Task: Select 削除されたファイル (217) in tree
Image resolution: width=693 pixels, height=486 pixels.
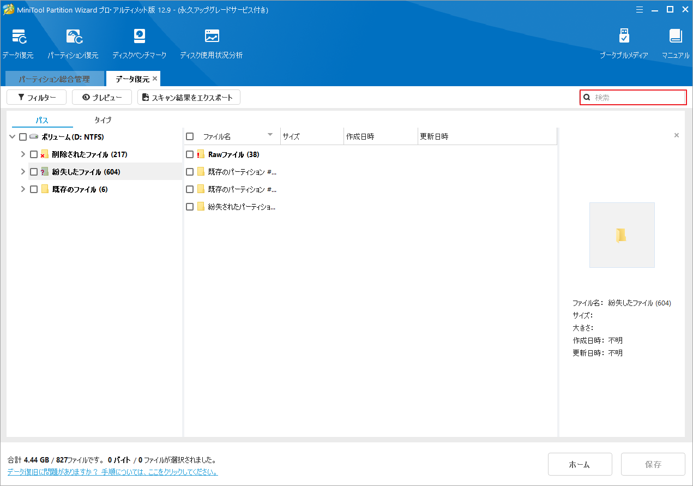Action: (x=89, y=154)
